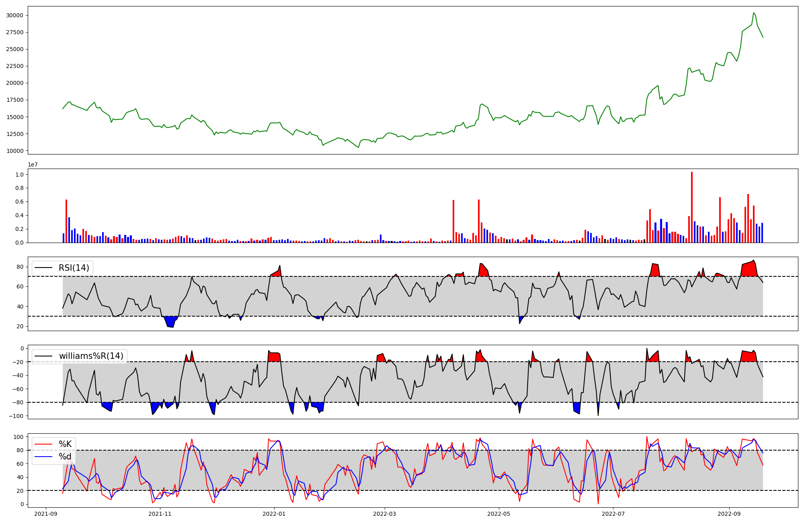This screenshot has width=804, height=523.
Task: Click the %d legend text
Action: pyautogui.click(x=65, y=457)
